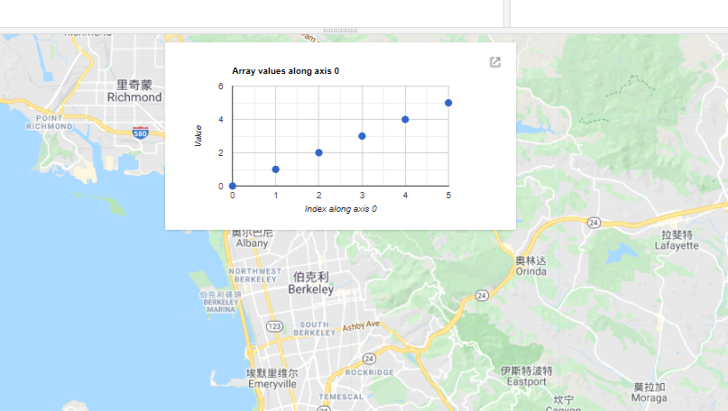Image resolution: width=728 pixels, height=411 pixels.
Task: Click the Route 123 highway shield
Action: pos(274,326)
